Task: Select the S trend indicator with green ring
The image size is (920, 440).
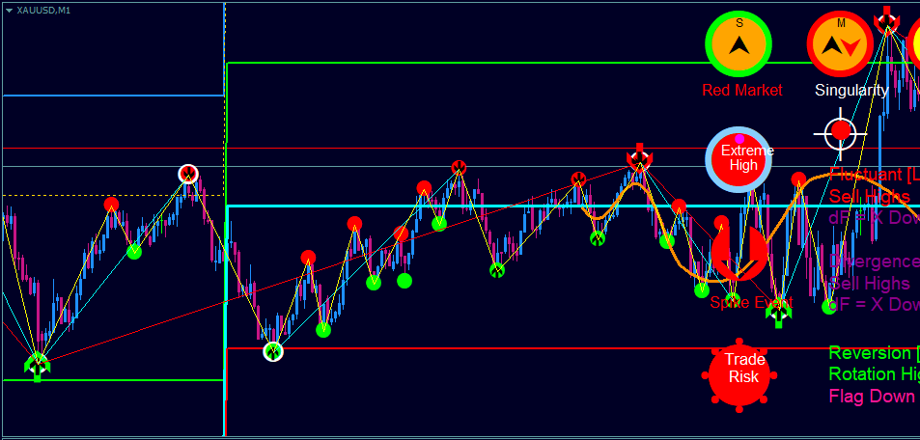Action: click(739, 44)
